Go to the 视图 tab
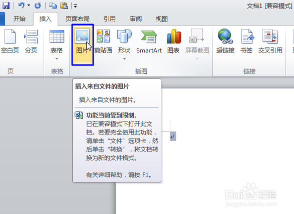Viewport: 294px width, 214px height. pos(161,18)
